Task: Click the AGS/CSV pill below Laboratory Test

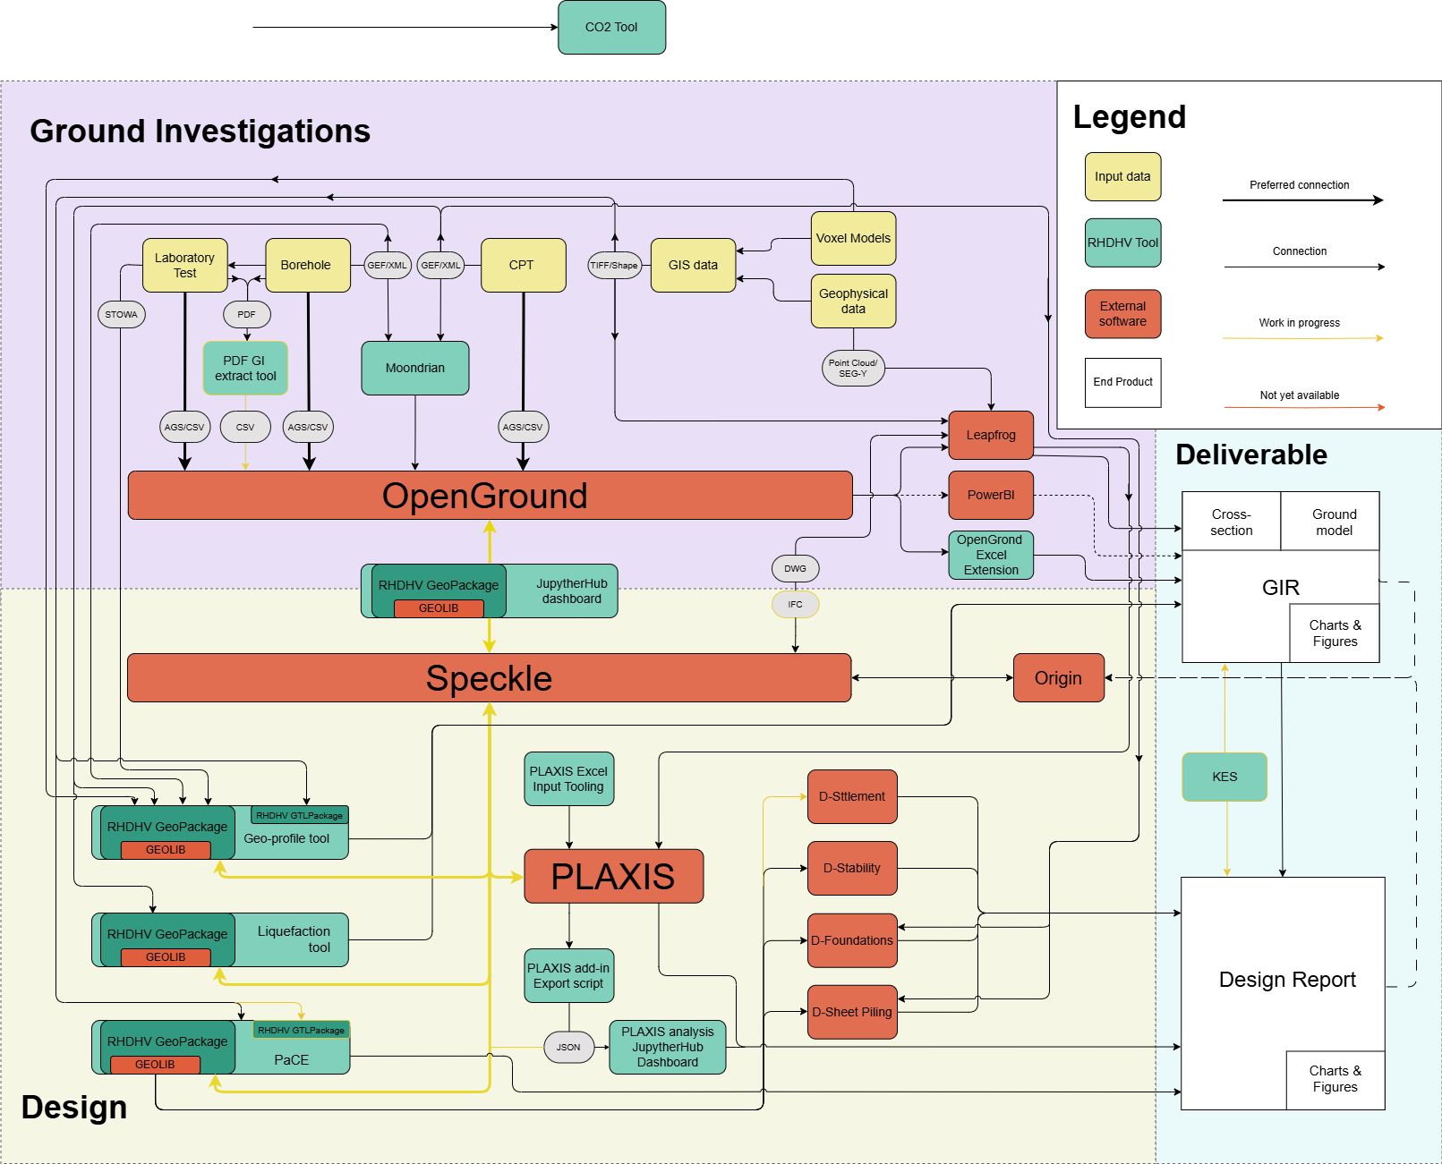Action: click(184, 427)
